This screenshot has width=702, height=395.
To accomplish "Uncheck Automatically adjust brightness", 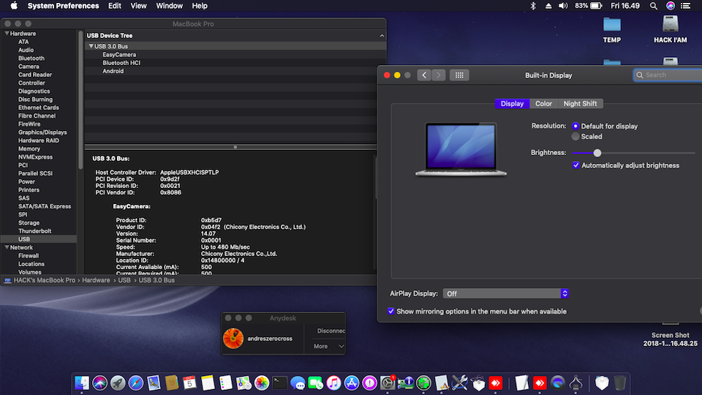I will coord(576,165).
